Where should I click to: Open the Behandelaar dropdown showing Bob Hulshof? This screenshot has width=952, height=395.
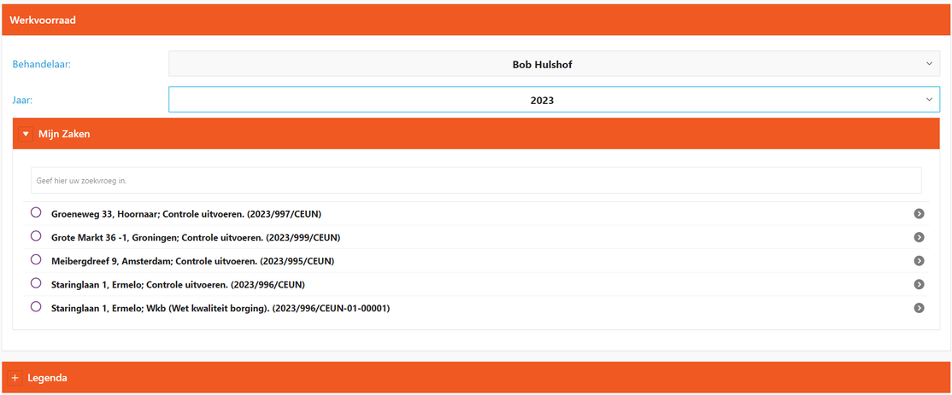tap(554, 64)
